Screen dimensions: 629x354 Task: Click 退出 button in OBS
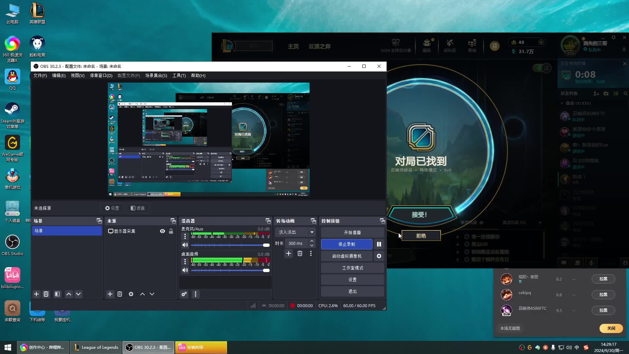point(353,291)
